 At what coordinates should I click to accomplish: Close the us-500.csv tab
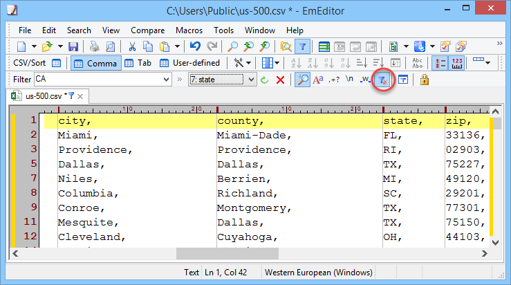(80, 97)
